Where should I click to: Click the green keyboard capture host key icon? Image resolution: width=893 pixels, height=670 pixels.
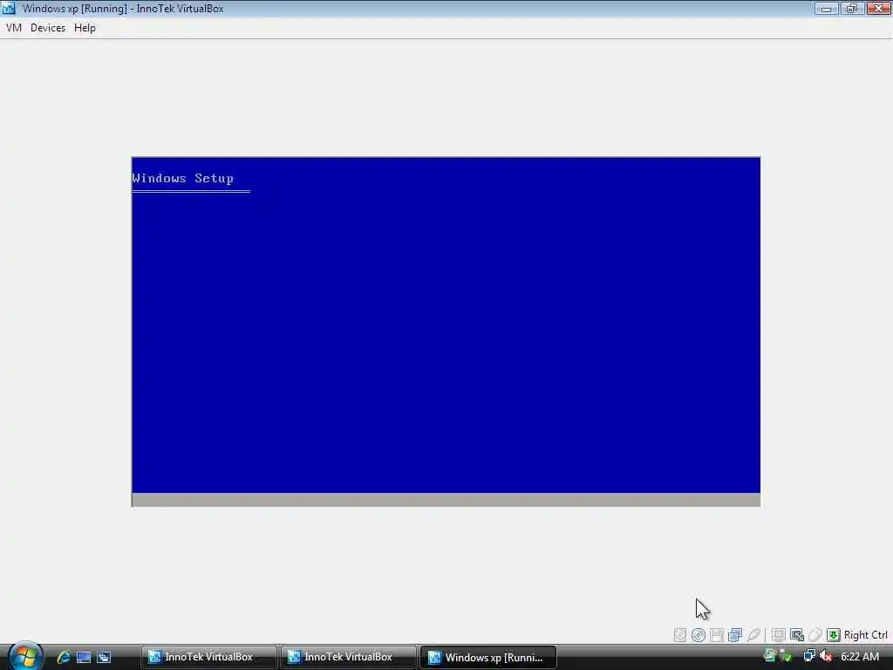833,635
